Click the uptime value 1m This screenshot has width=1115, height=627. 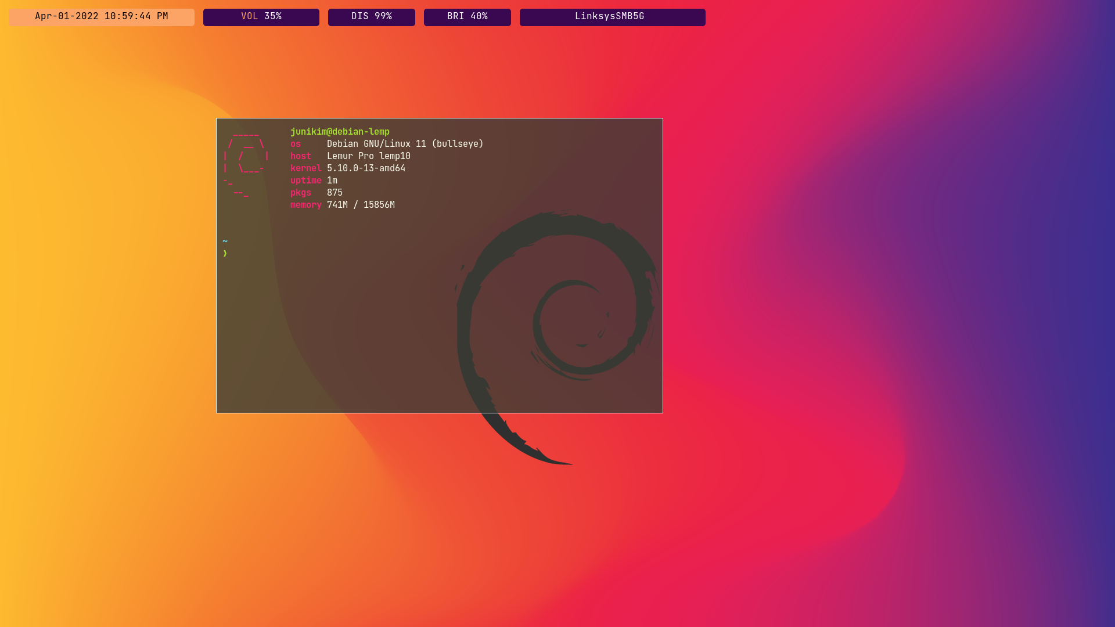332,181
